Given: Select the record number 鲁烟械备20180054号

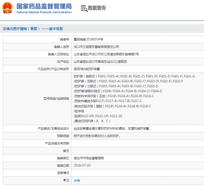Looking at the screenshot, I should tap(88, 39).
